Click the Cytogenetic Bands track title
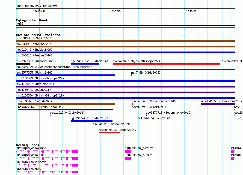This screenshot has width=243, height=175. coord(32,20)
